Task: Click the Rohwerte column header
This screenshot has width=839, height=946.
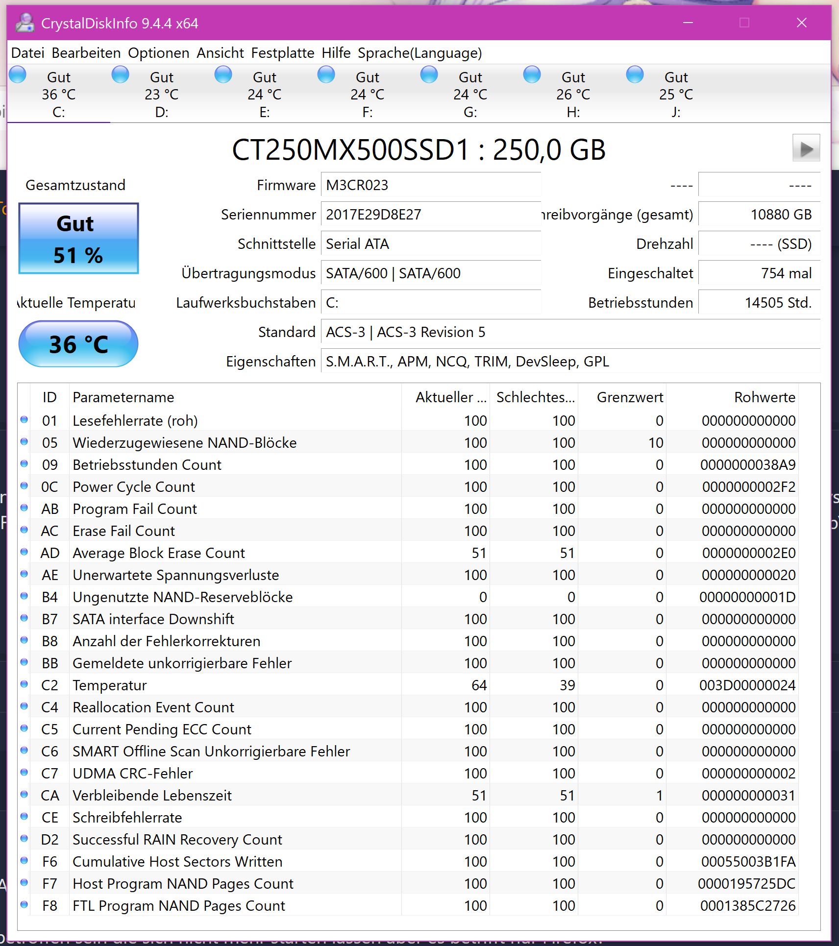Action: pos(764,397)
